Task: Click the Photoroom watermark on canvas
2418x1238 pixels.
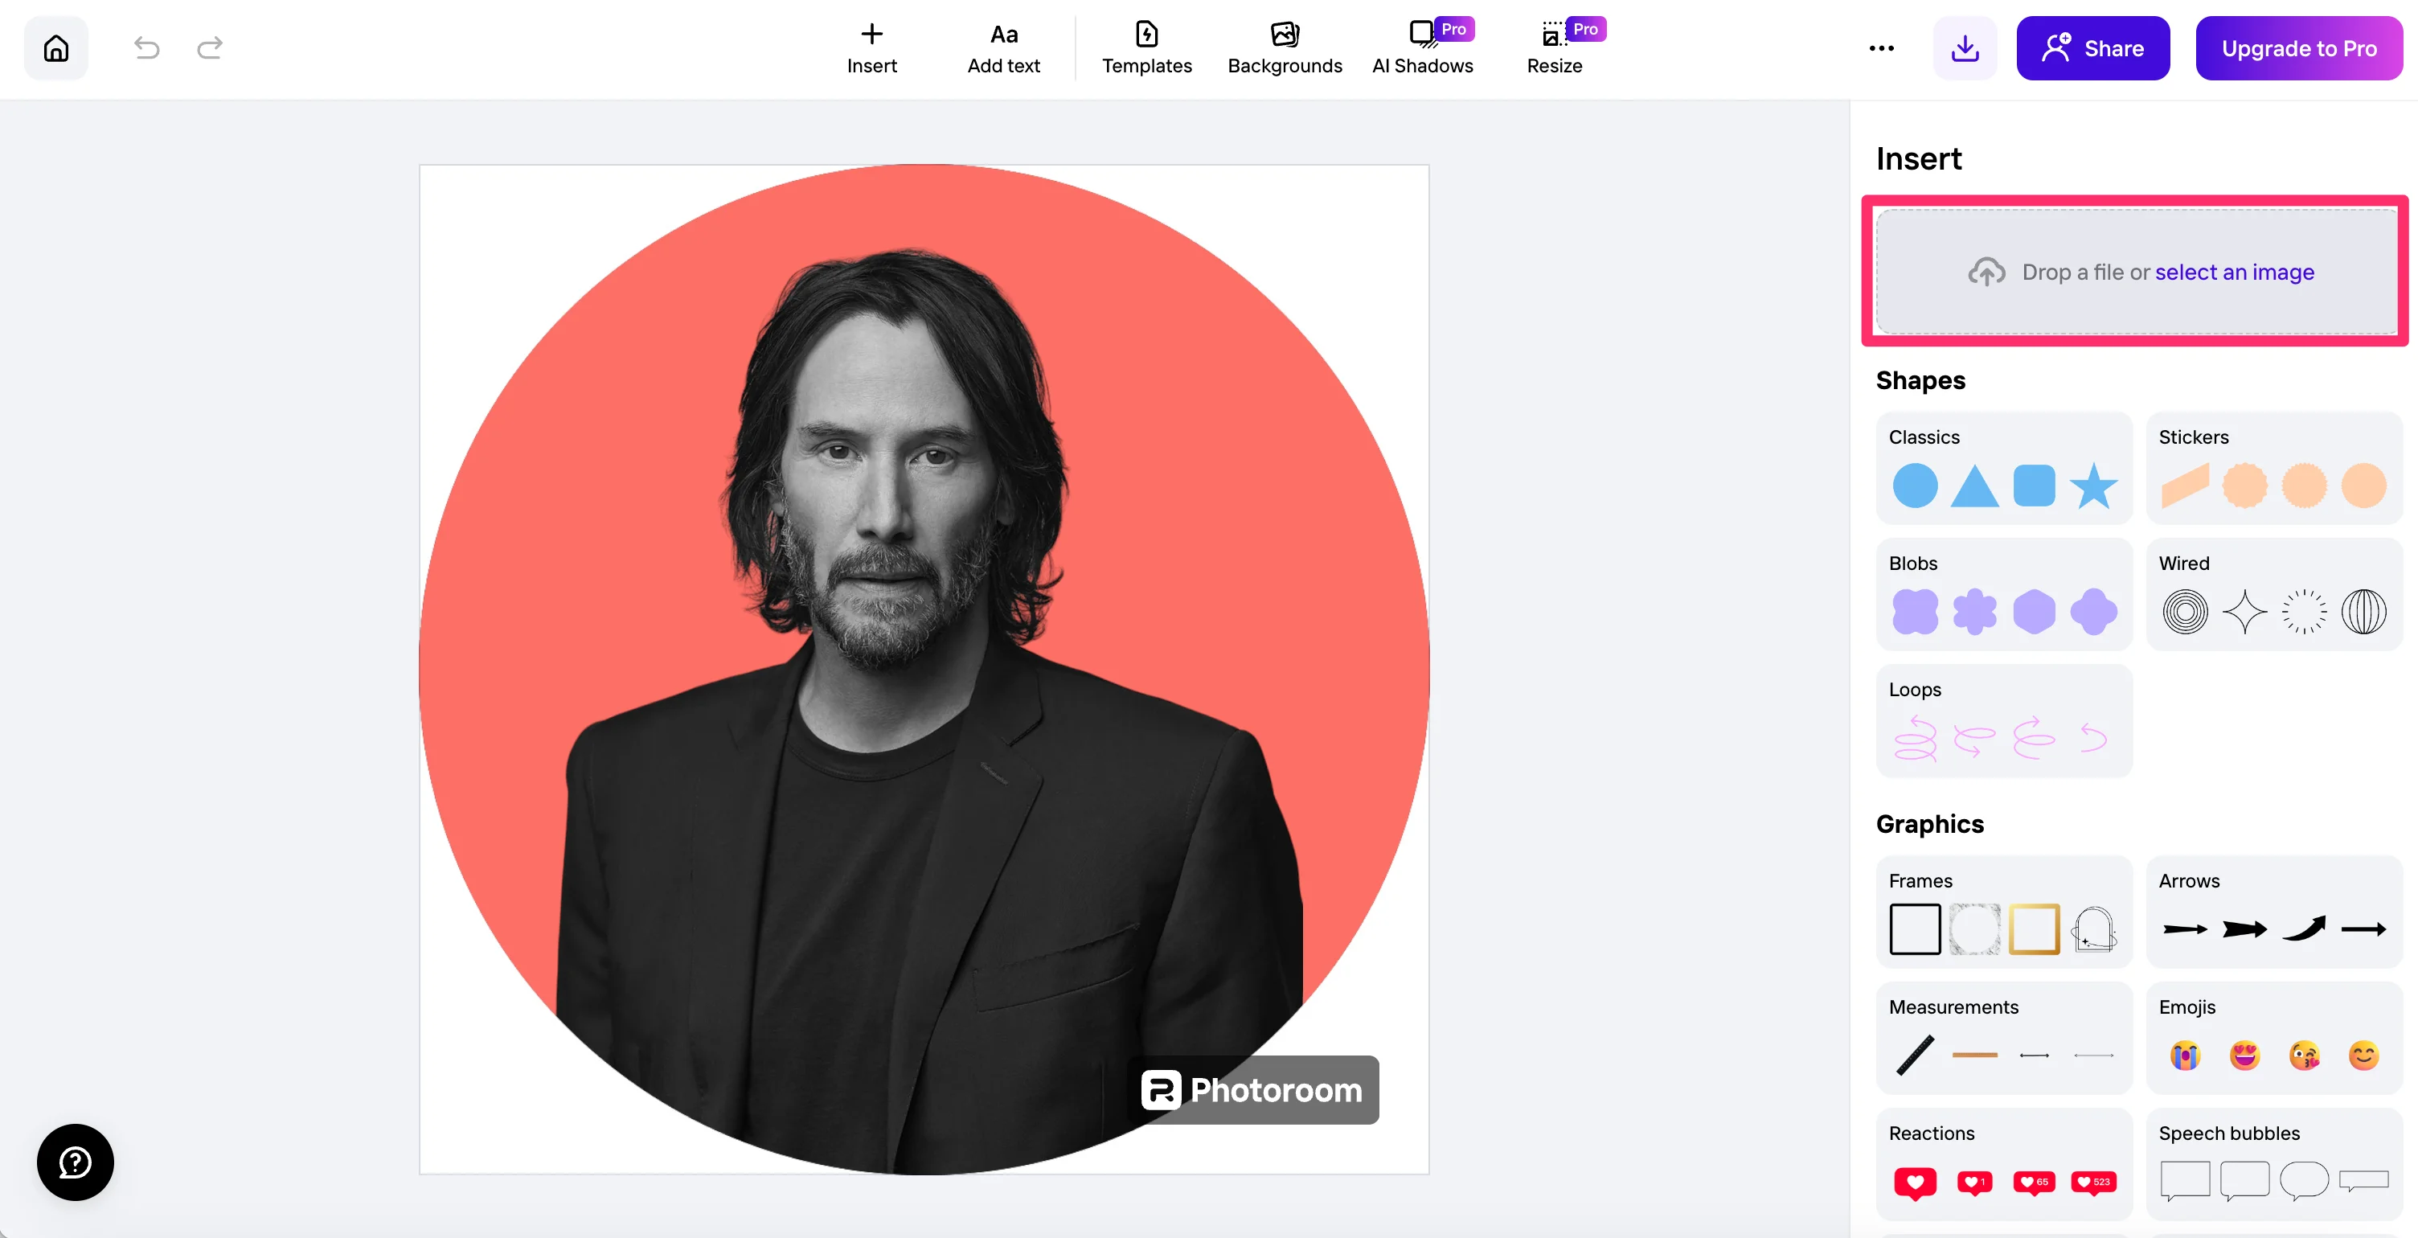Action: [x=1253, y=1090]
